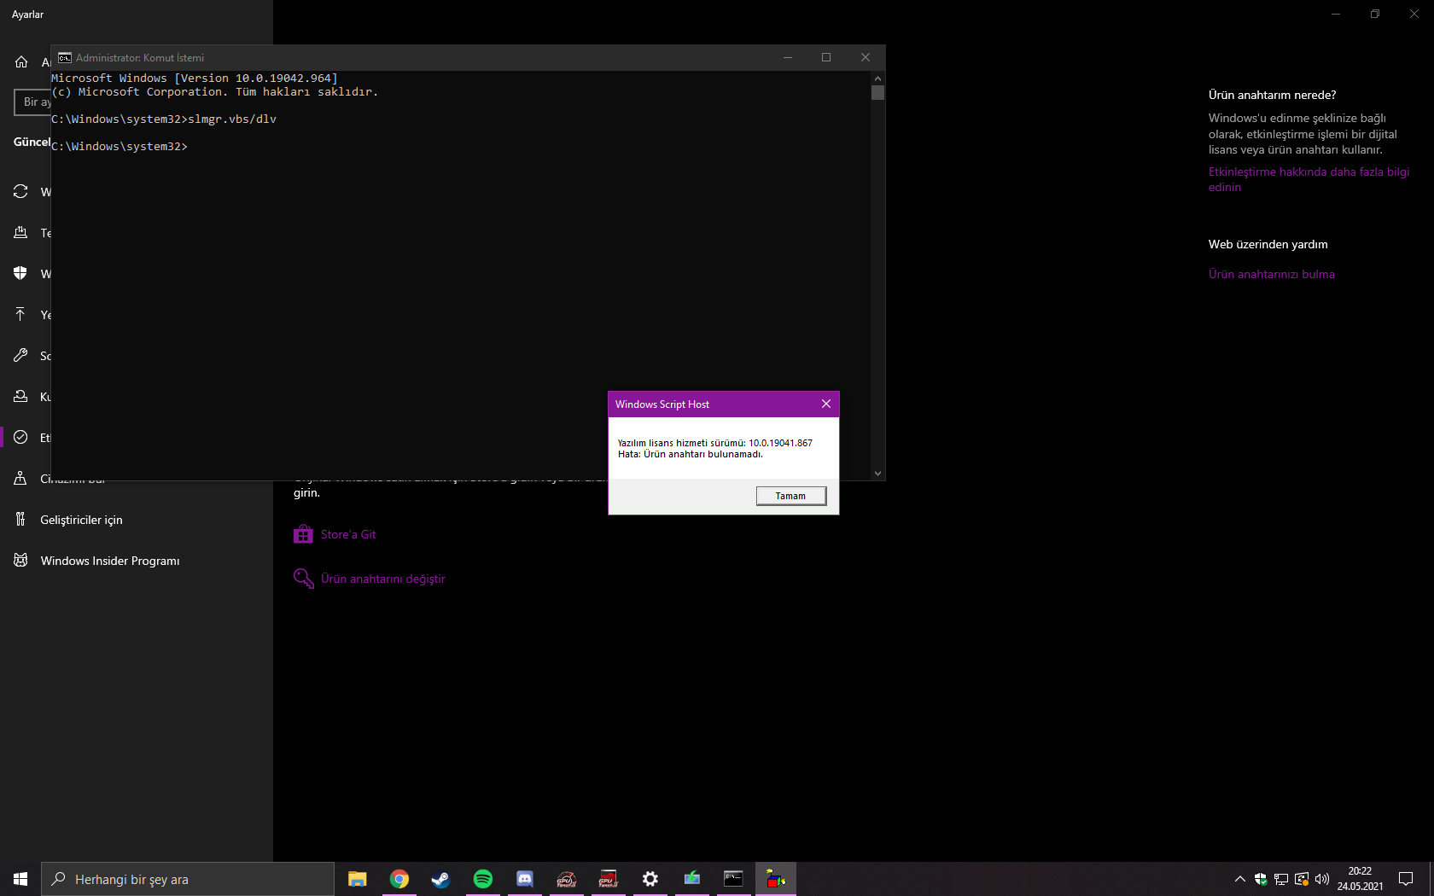
Task: Click the home icon in Ayarlar sidebar
Action: point(21,62)
